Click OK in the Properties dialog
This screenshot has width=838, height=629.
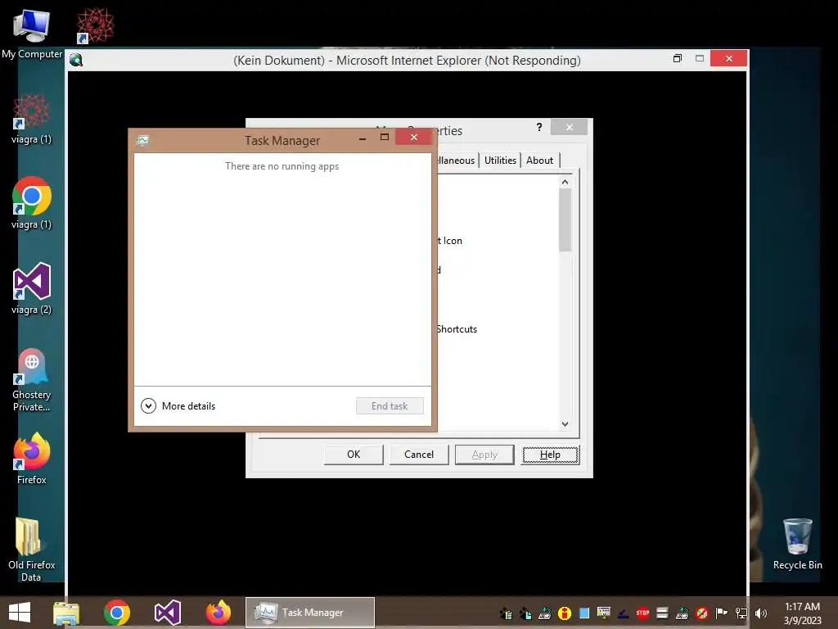tap(354, 455)
